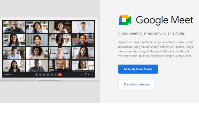199x119 pixels.
Task: Open meeting details info icon
Action: click(x=81, y=75)
